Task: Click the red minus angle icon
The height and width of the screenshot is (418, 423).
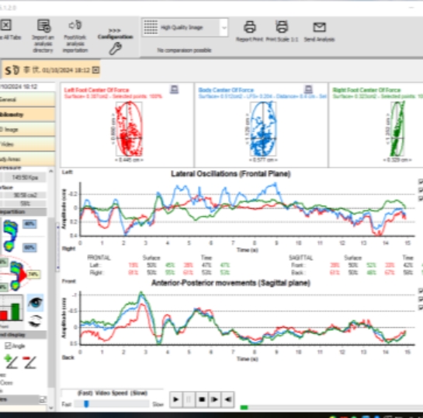Action: (29, 362)
